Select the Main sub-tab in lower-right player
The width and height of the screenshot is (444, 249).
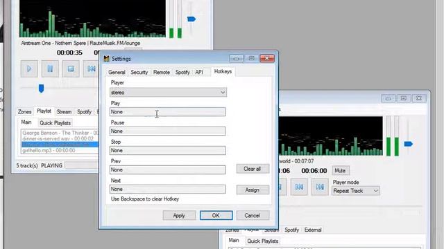[234, 240]
